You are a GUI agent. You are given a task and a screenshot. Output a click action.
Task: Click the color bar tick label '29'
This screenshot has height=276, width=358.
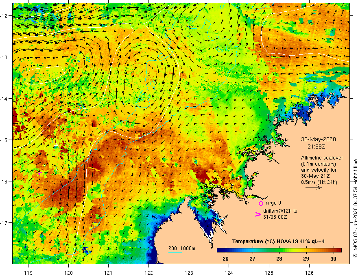click(306, 259)
